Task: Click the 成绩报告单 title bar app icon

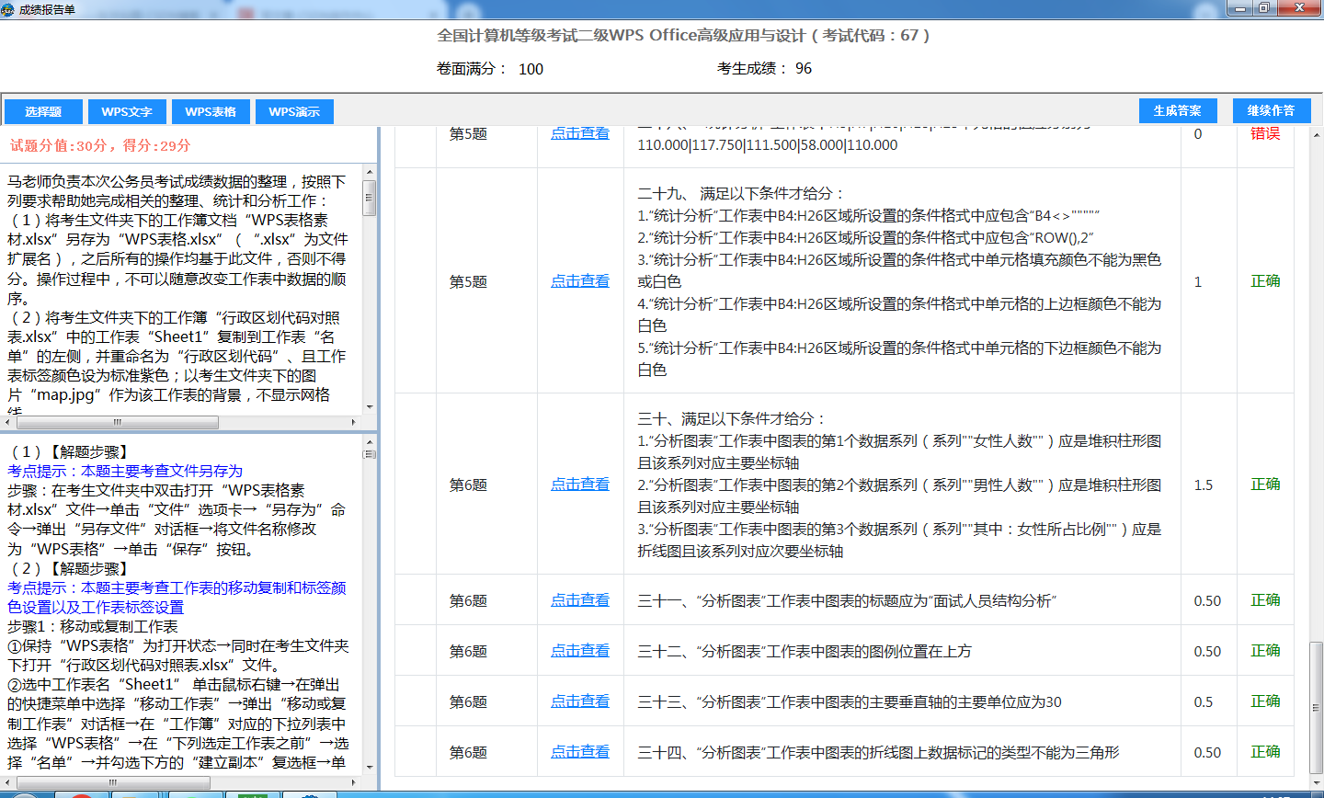Action: coord(8,9)
